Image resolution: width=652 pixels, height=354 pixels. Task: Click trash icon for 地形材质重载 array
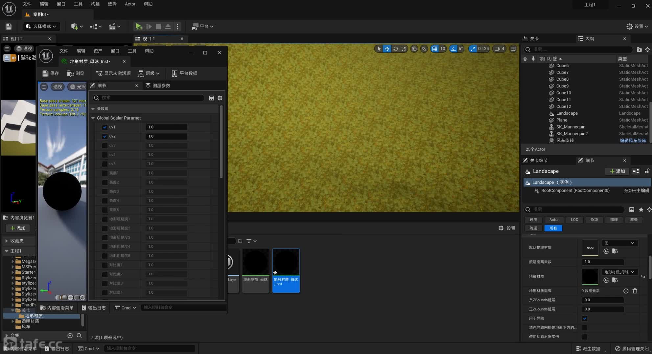click(x=635, y=291)
